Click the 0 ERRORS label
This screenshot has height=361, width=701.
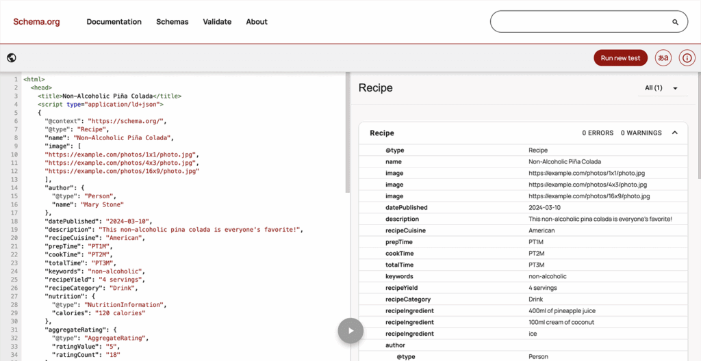point(598,133)
